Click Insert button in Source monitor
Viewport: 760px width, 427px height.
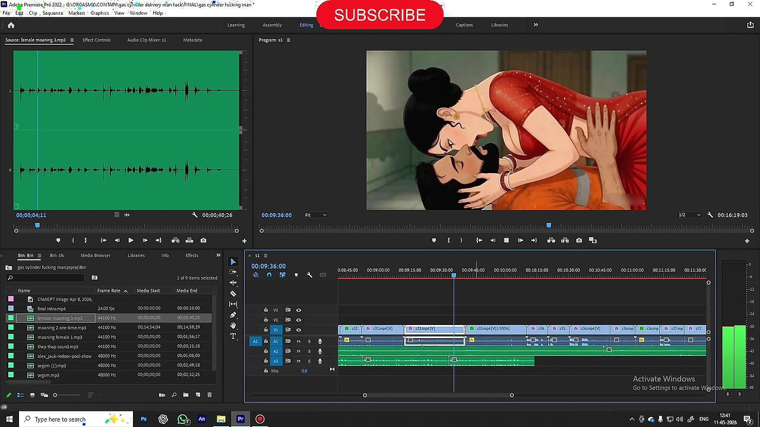pyautogui.click(x=175, y=240)
